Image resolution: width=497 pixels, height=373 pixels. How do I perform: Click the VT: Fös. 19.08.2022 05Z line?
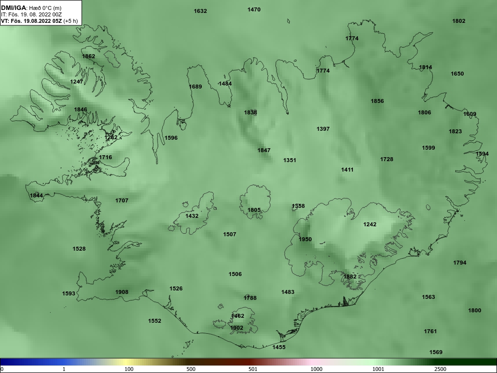click(39, 21)
